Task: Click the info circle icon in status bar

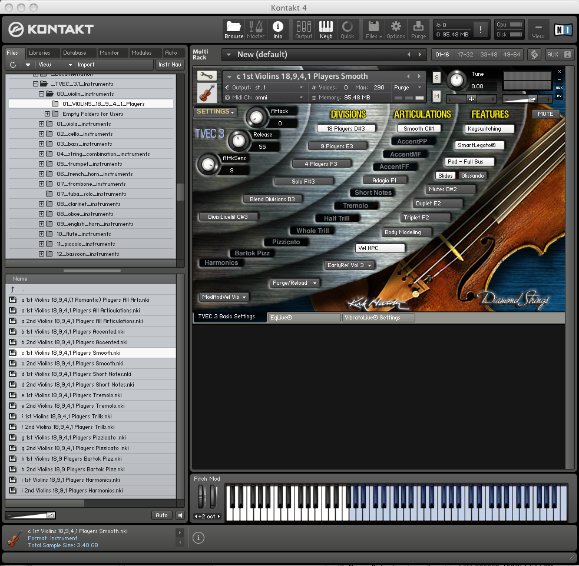Action: click(x=198, y=538)
